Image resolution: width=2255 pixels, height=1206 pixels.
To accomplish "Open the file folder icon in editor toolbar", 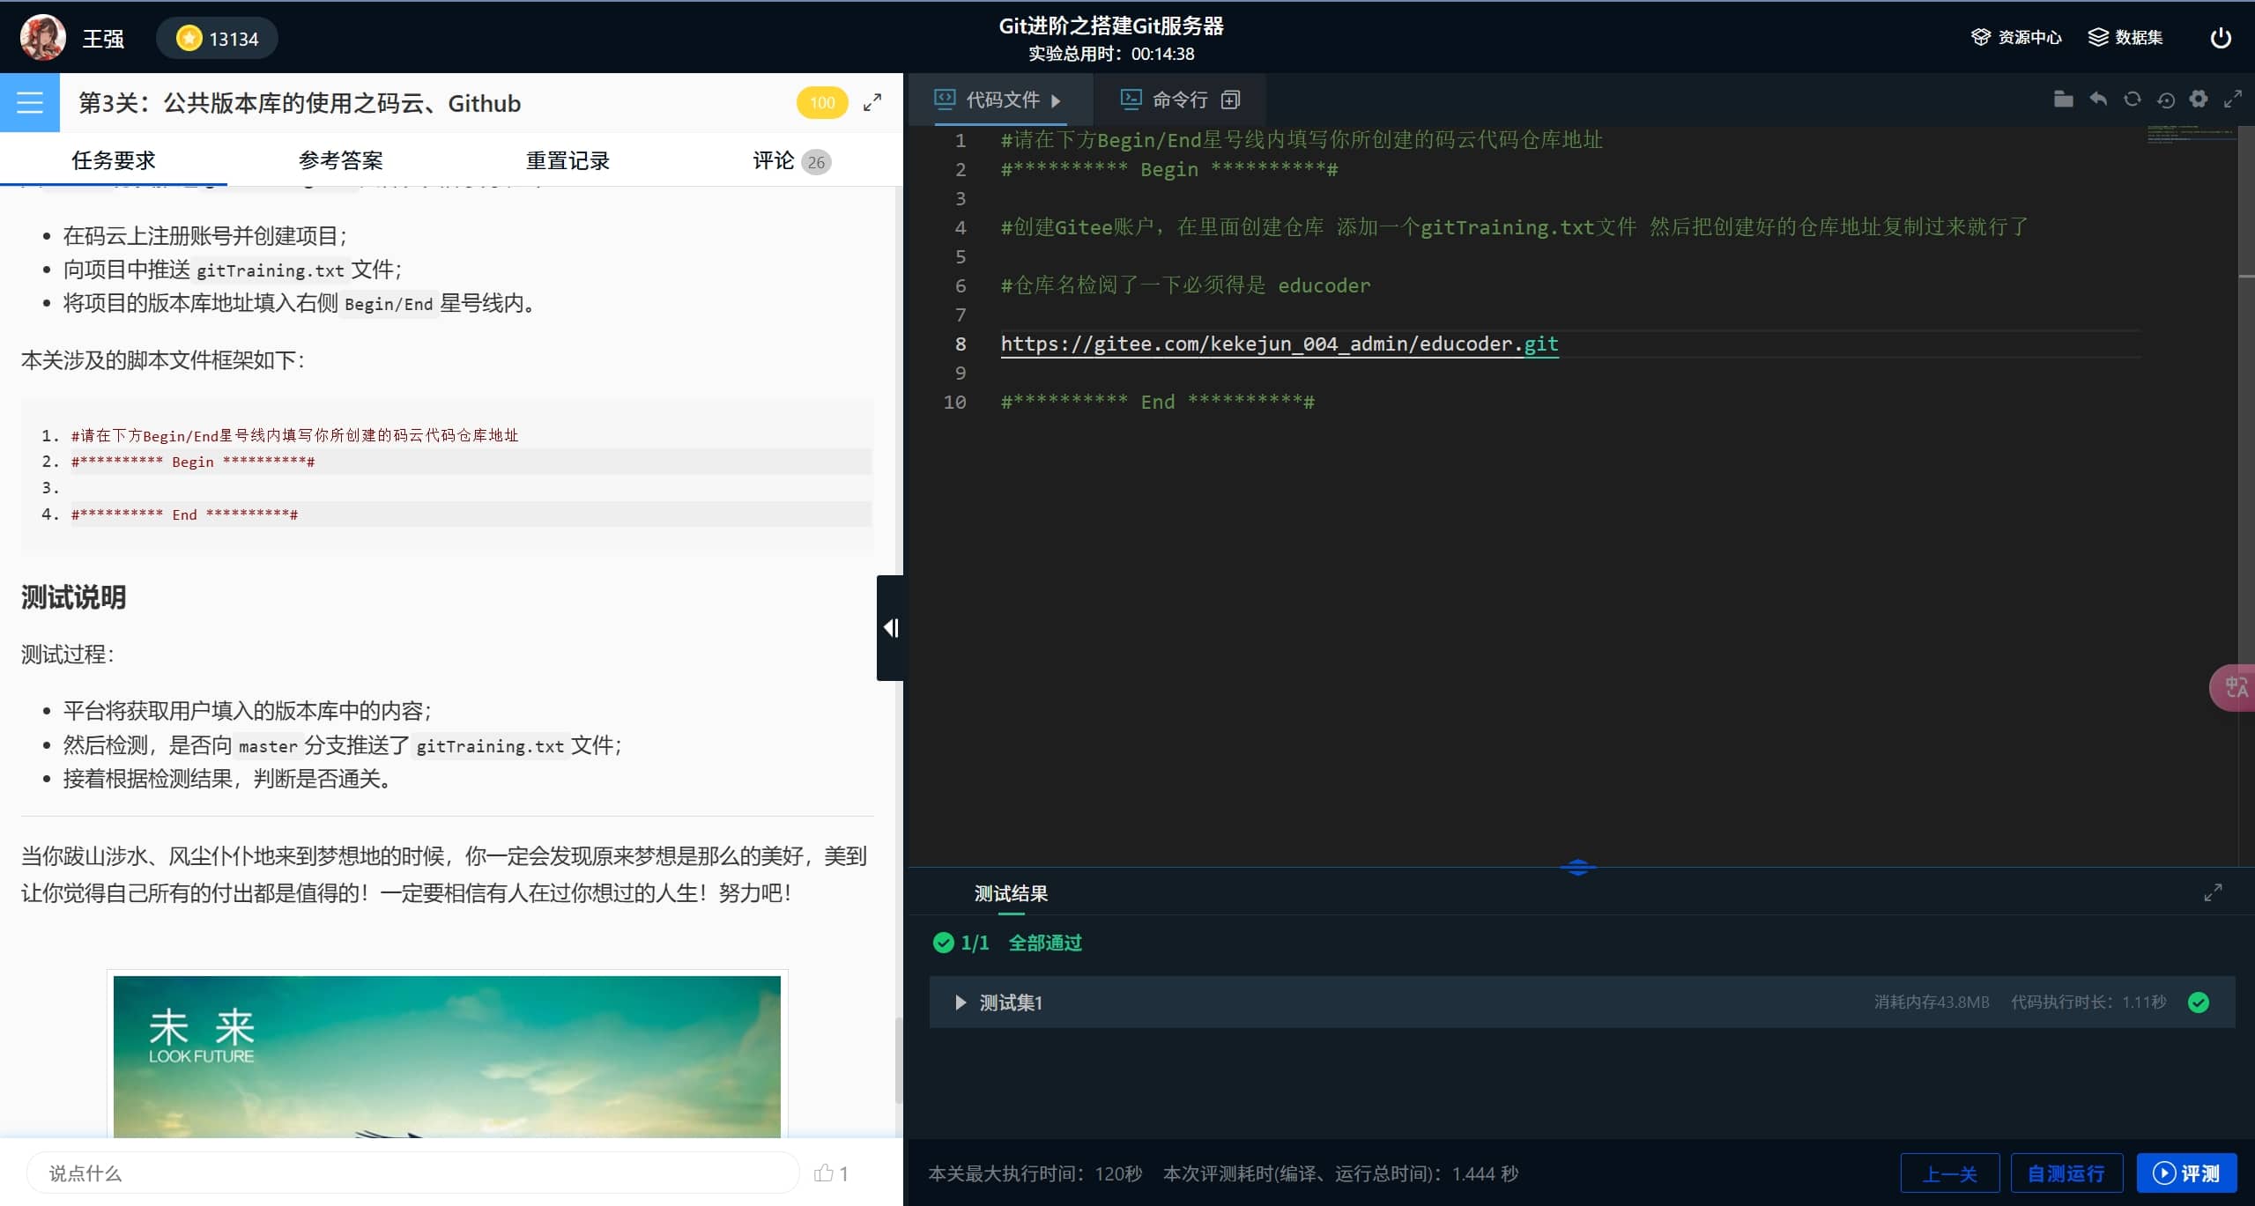I will pyautogui.click(x=2063, y=99).
